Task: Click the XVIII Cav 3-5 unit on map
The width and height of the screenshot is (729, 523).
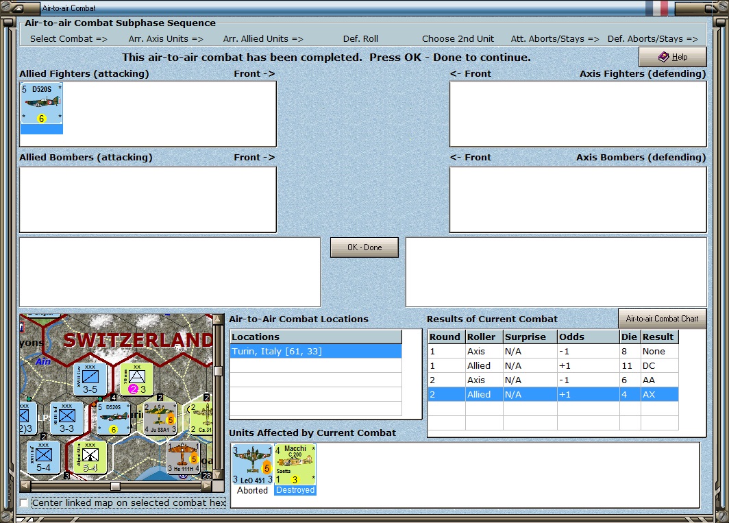Action: [90, 379]
